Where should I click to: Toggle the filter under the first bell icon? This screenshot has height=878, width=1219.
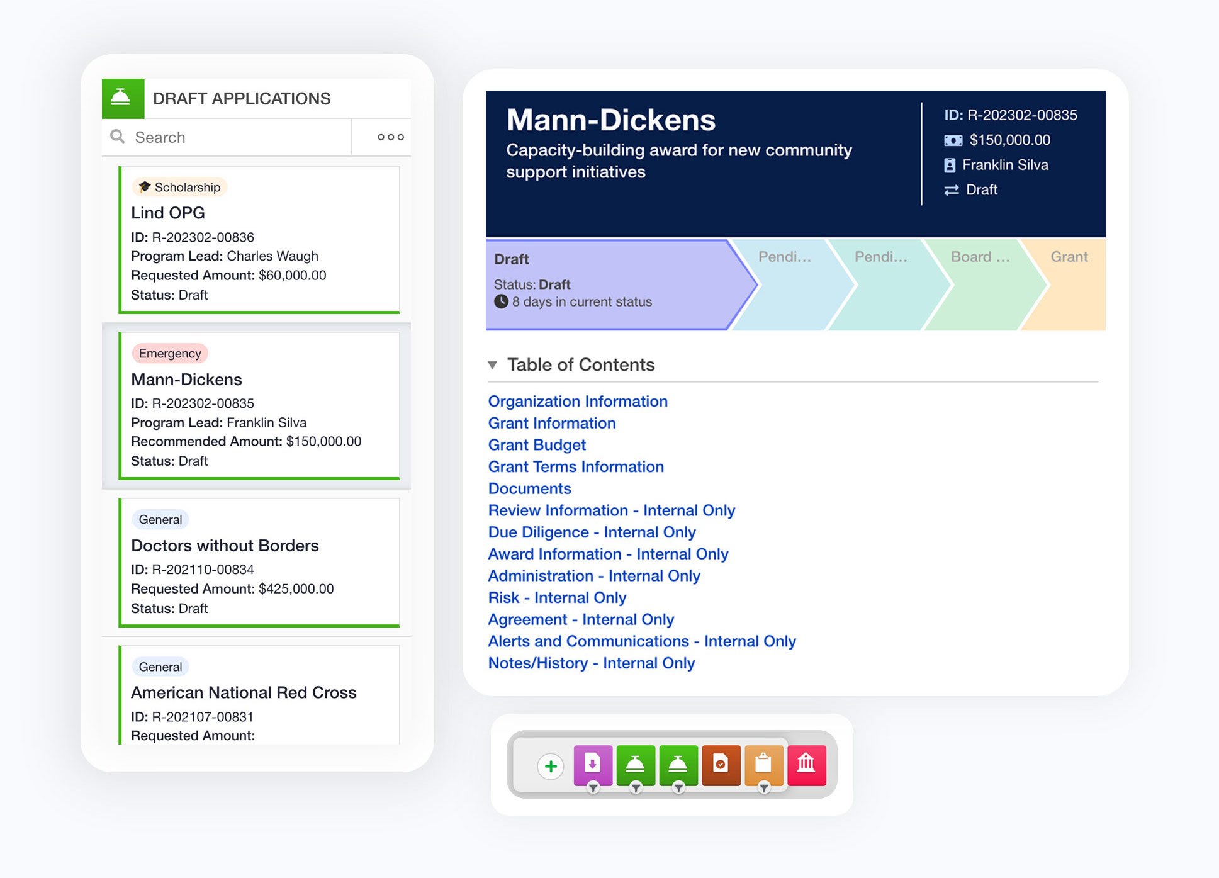pos(635,788)
